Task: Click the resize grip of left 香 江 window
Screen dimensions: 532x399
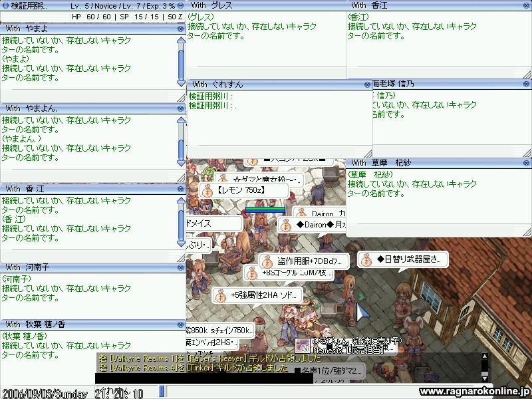Action: 180,257
